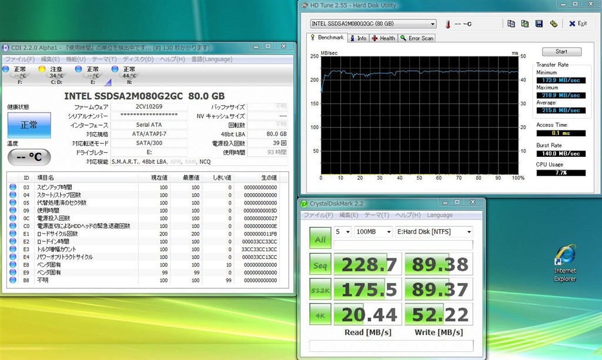Open the ファイル(F) menu in CDI
The image size is (602, 360).
pyautogui.click(x=19, y=59)
